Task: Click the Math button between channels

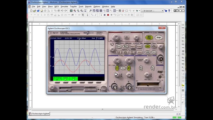Action: tap(123, 68)
